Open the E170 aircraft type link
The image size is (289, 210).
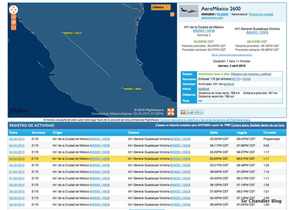pyautogui.click(x=236, y=79)
